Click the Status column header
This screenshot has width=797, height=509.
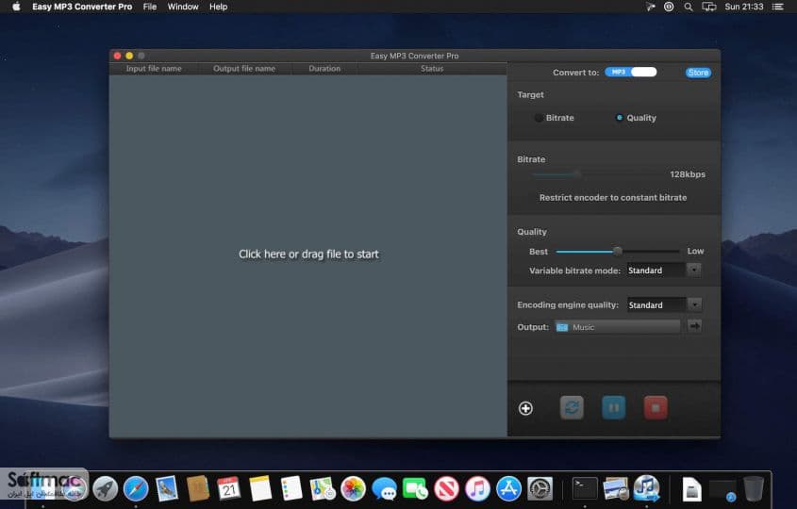point(432,69)
